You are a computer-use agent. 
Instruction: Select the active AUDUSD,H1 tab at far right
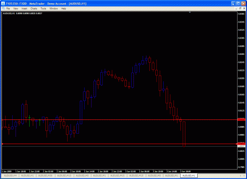(189, 175)
